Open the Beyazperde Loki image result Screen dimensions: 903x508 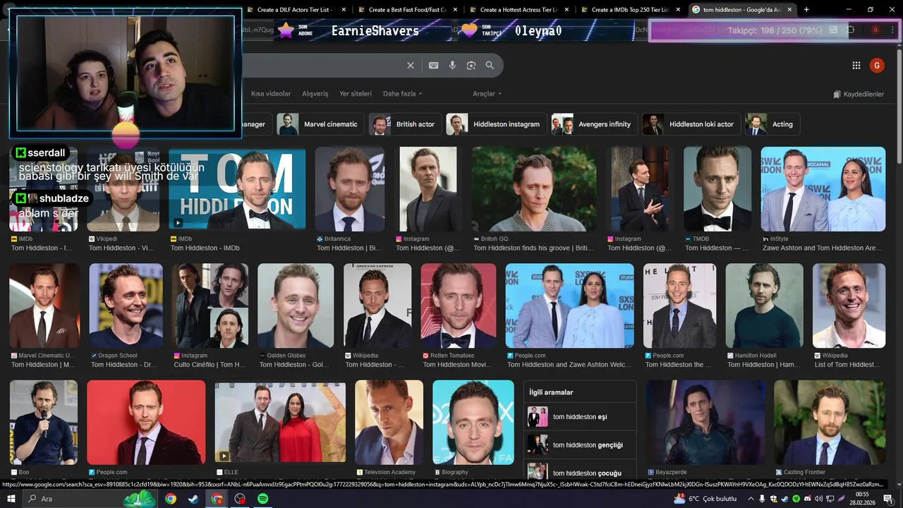click(705, 422)
